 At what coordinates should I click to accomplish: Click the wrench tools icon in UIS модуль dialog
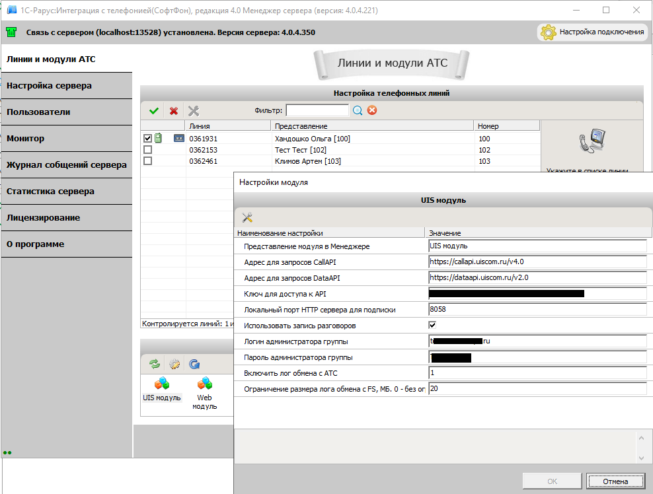coord(248,218)
